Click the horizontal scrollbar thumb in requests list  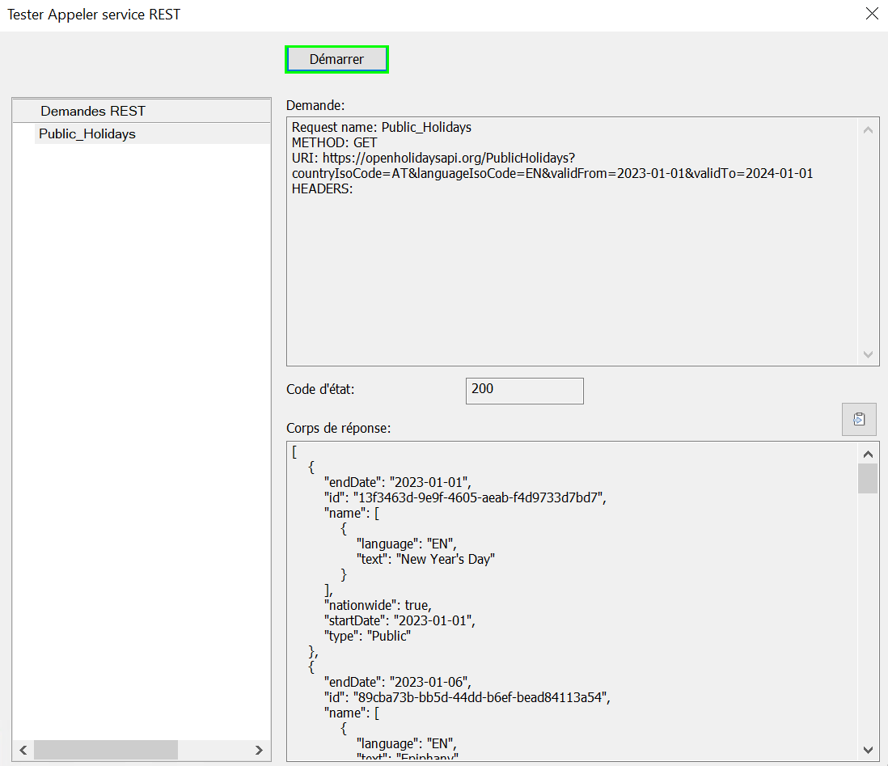pyautogui.click(x=106, y=750)
